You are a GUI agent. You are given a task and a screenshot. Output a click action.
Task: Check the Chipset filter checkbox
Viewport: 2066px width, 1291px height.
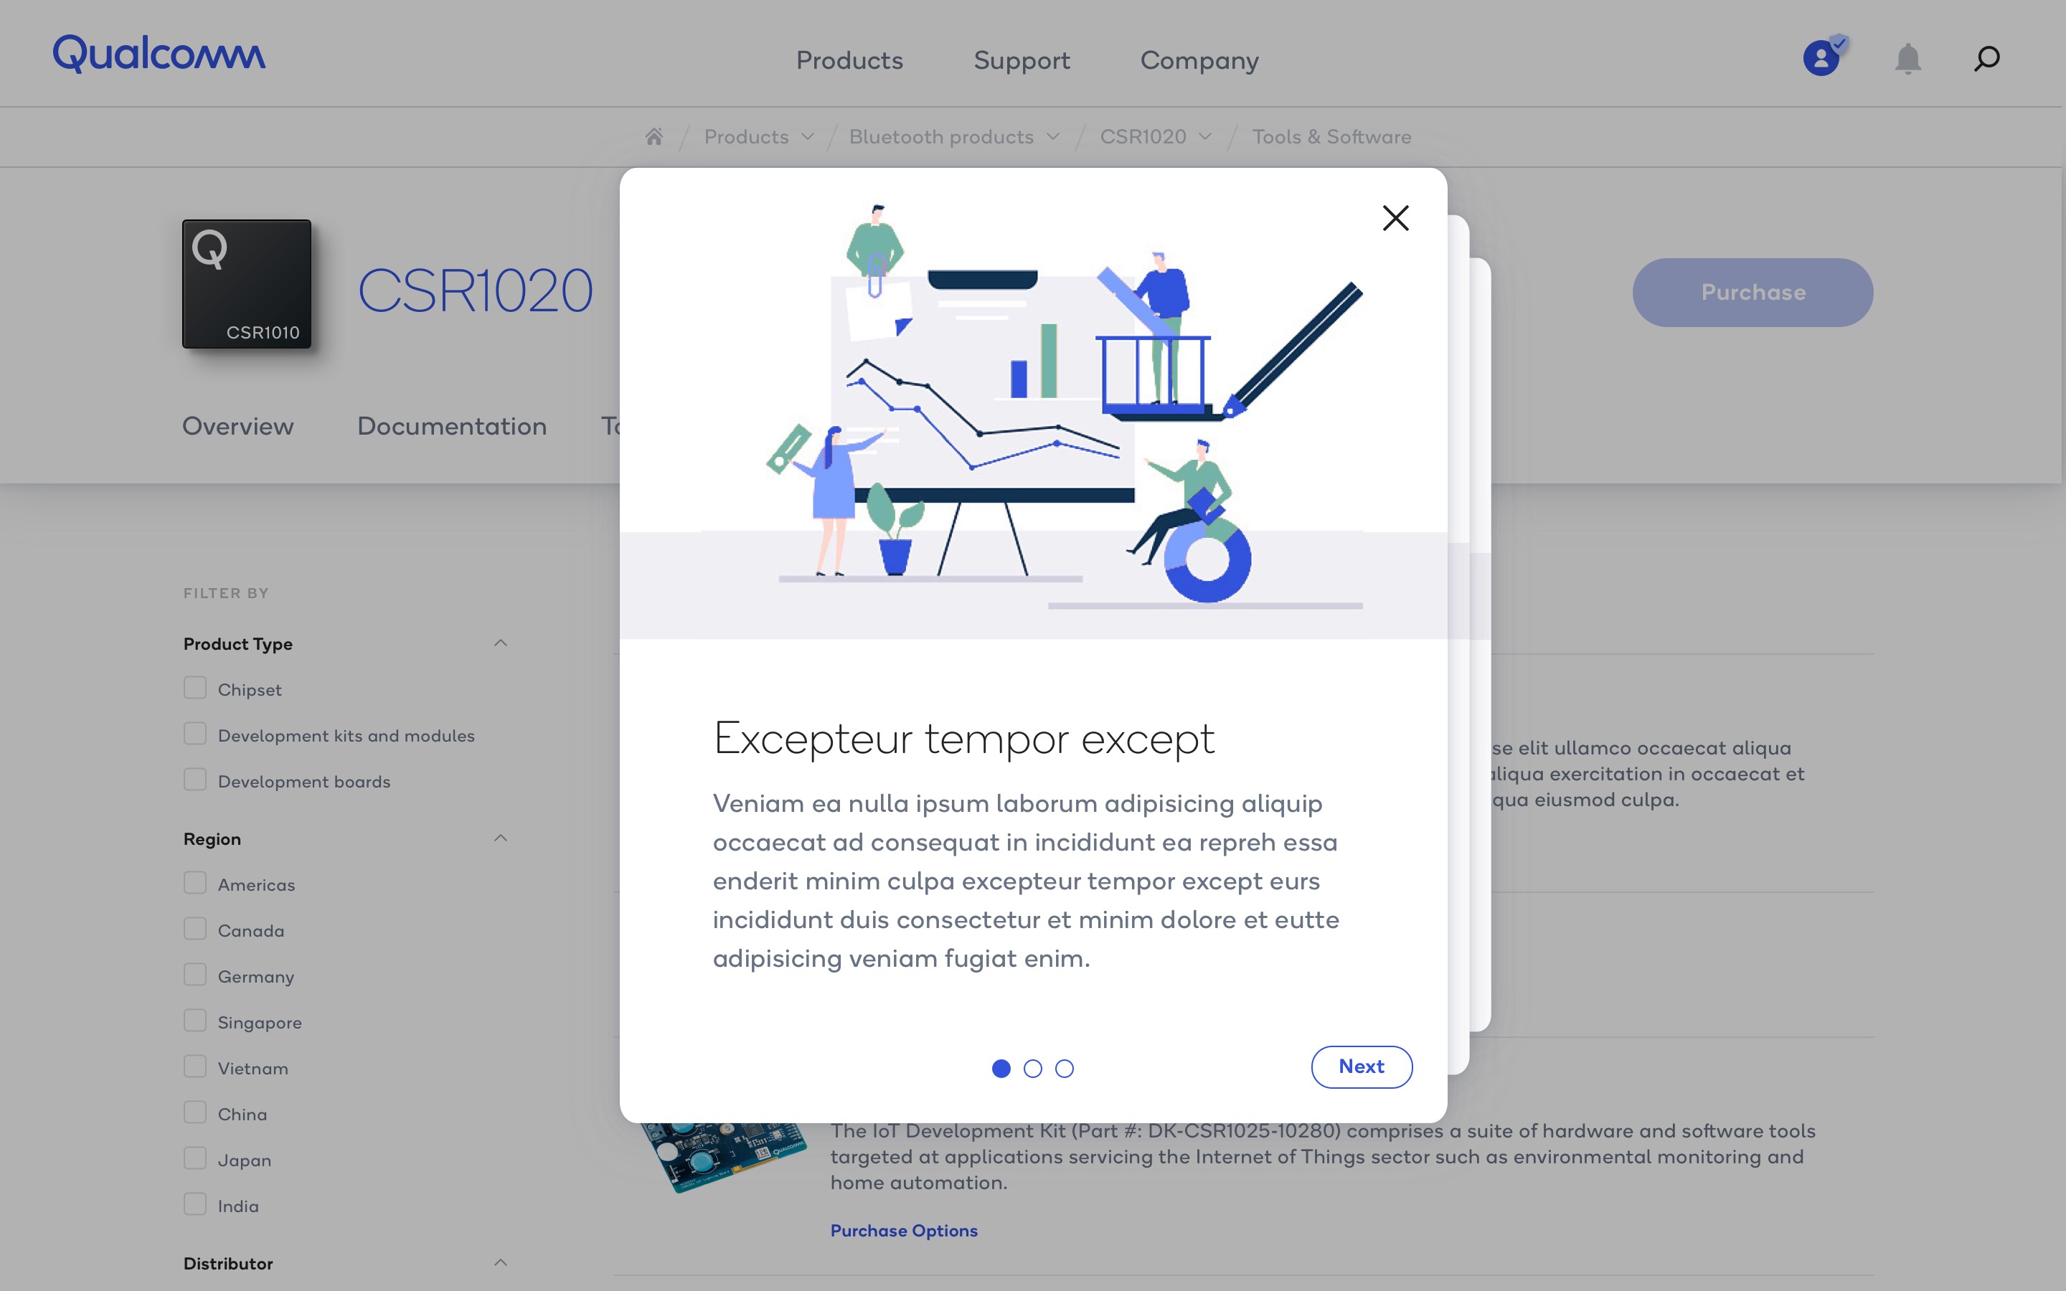[x=194, y=689]
